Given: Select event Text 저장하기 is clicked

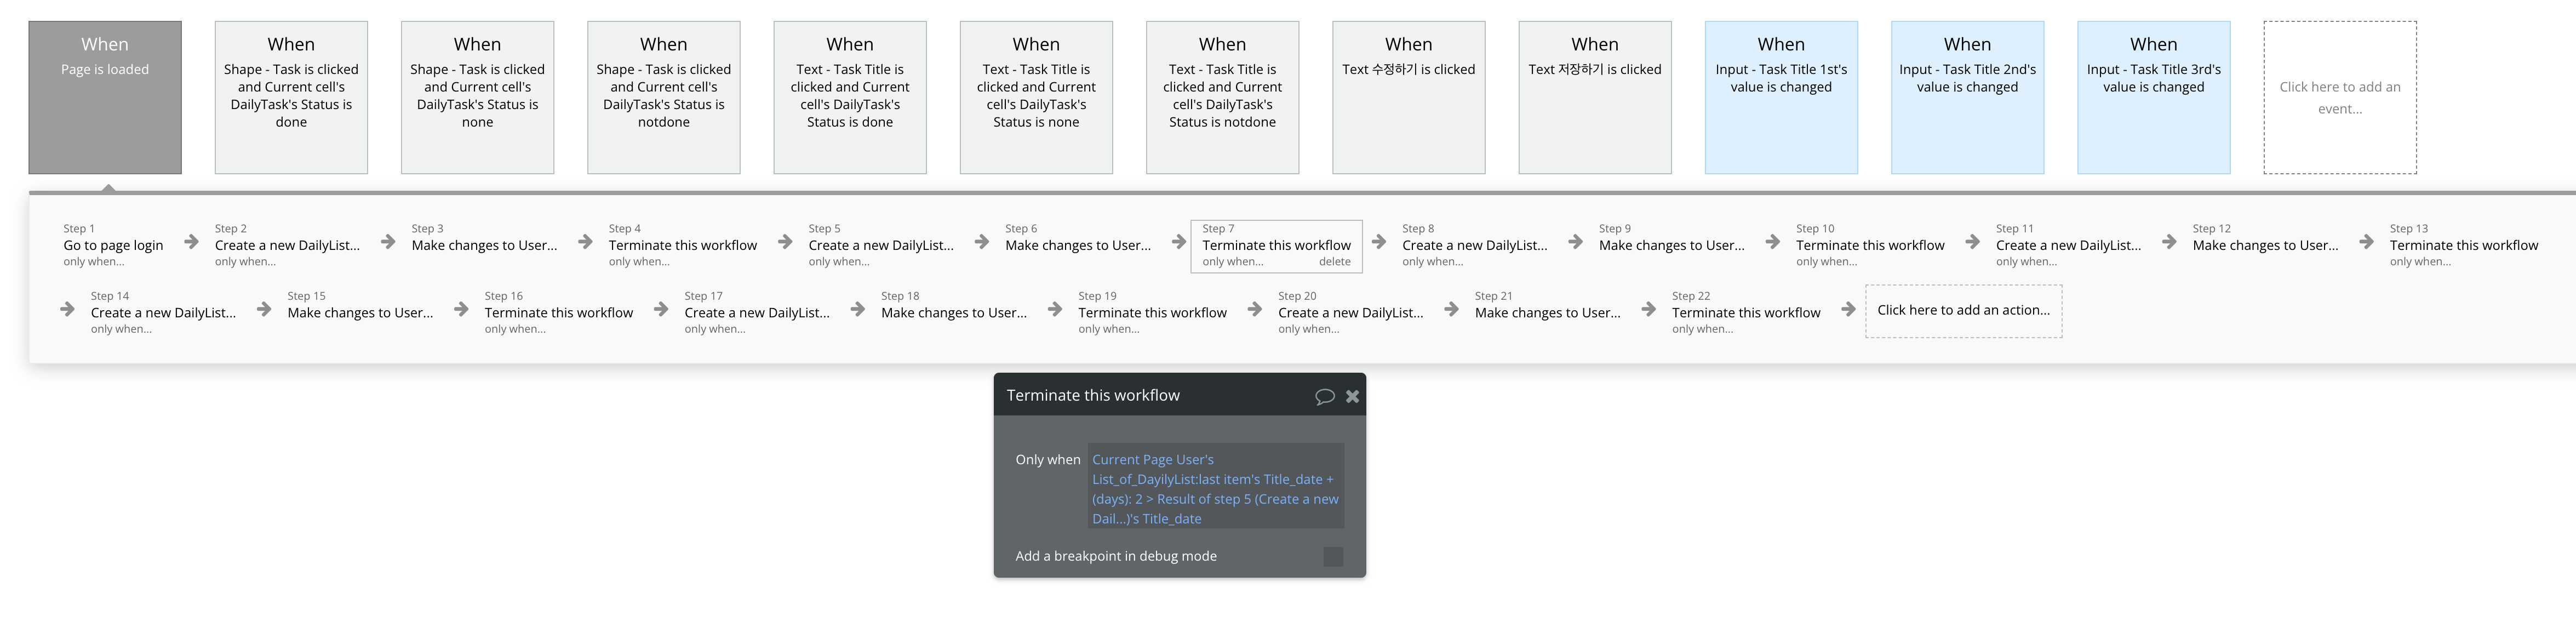Looking at the screenshot, I should pos(1594,98).
